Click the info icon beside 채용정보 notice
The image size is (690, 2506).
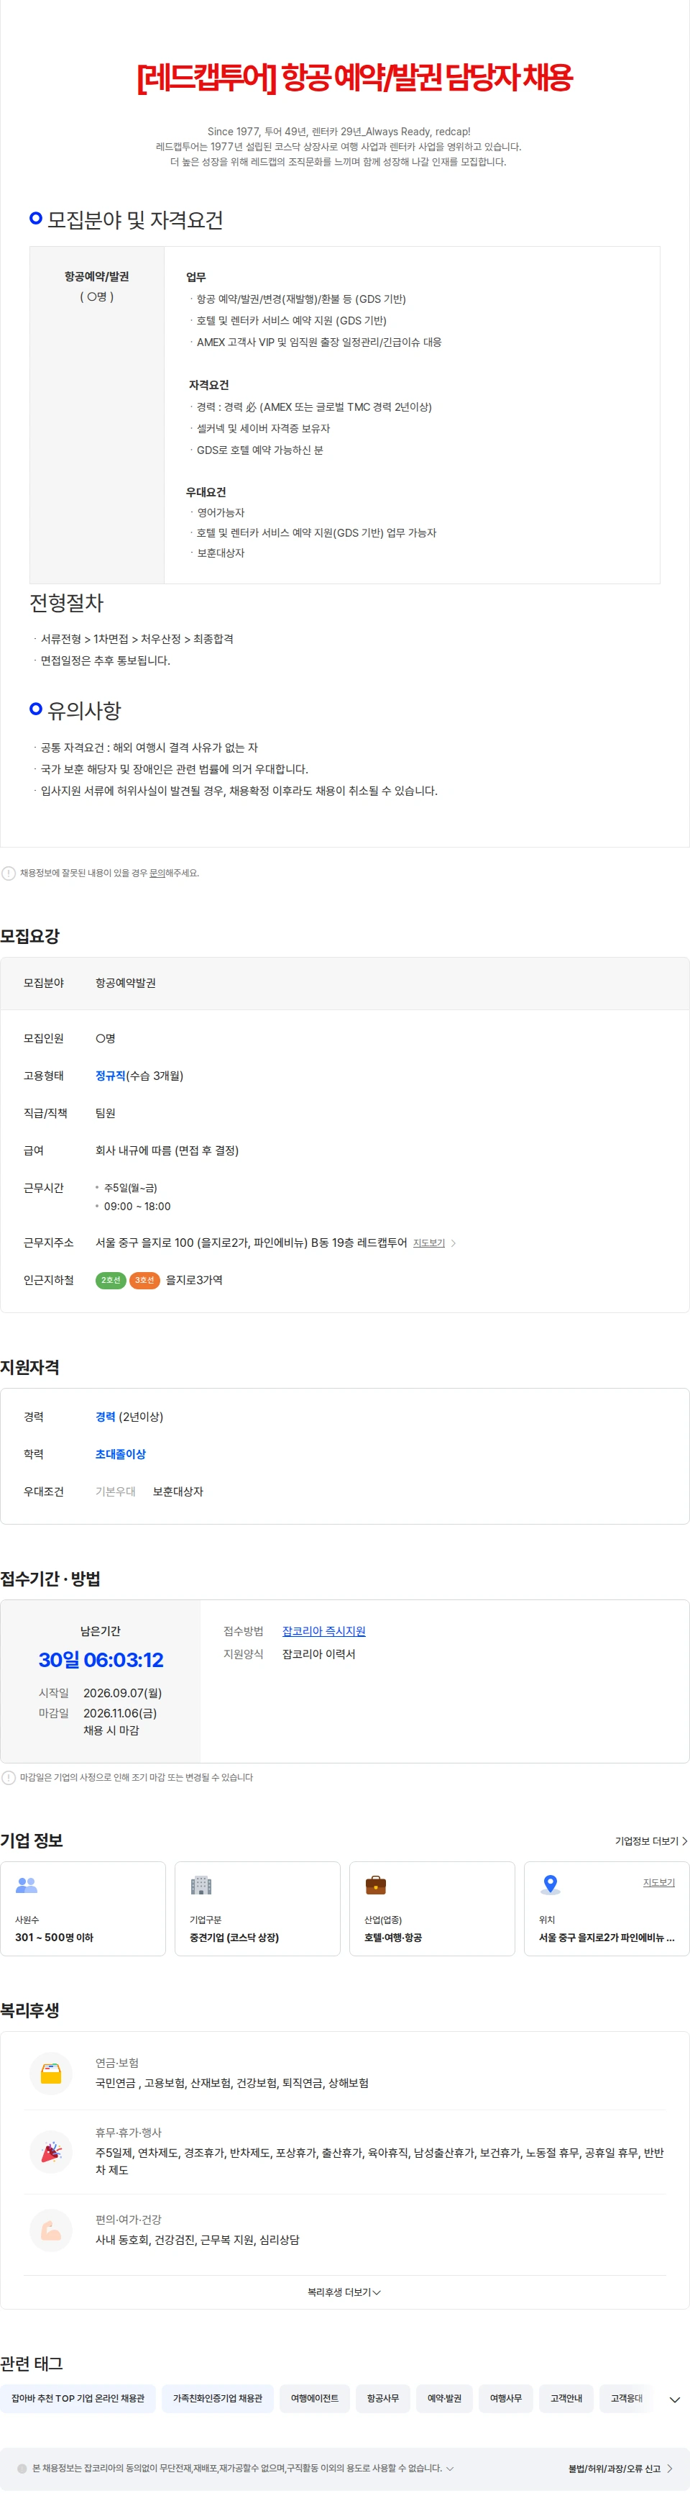pos(9,873)
